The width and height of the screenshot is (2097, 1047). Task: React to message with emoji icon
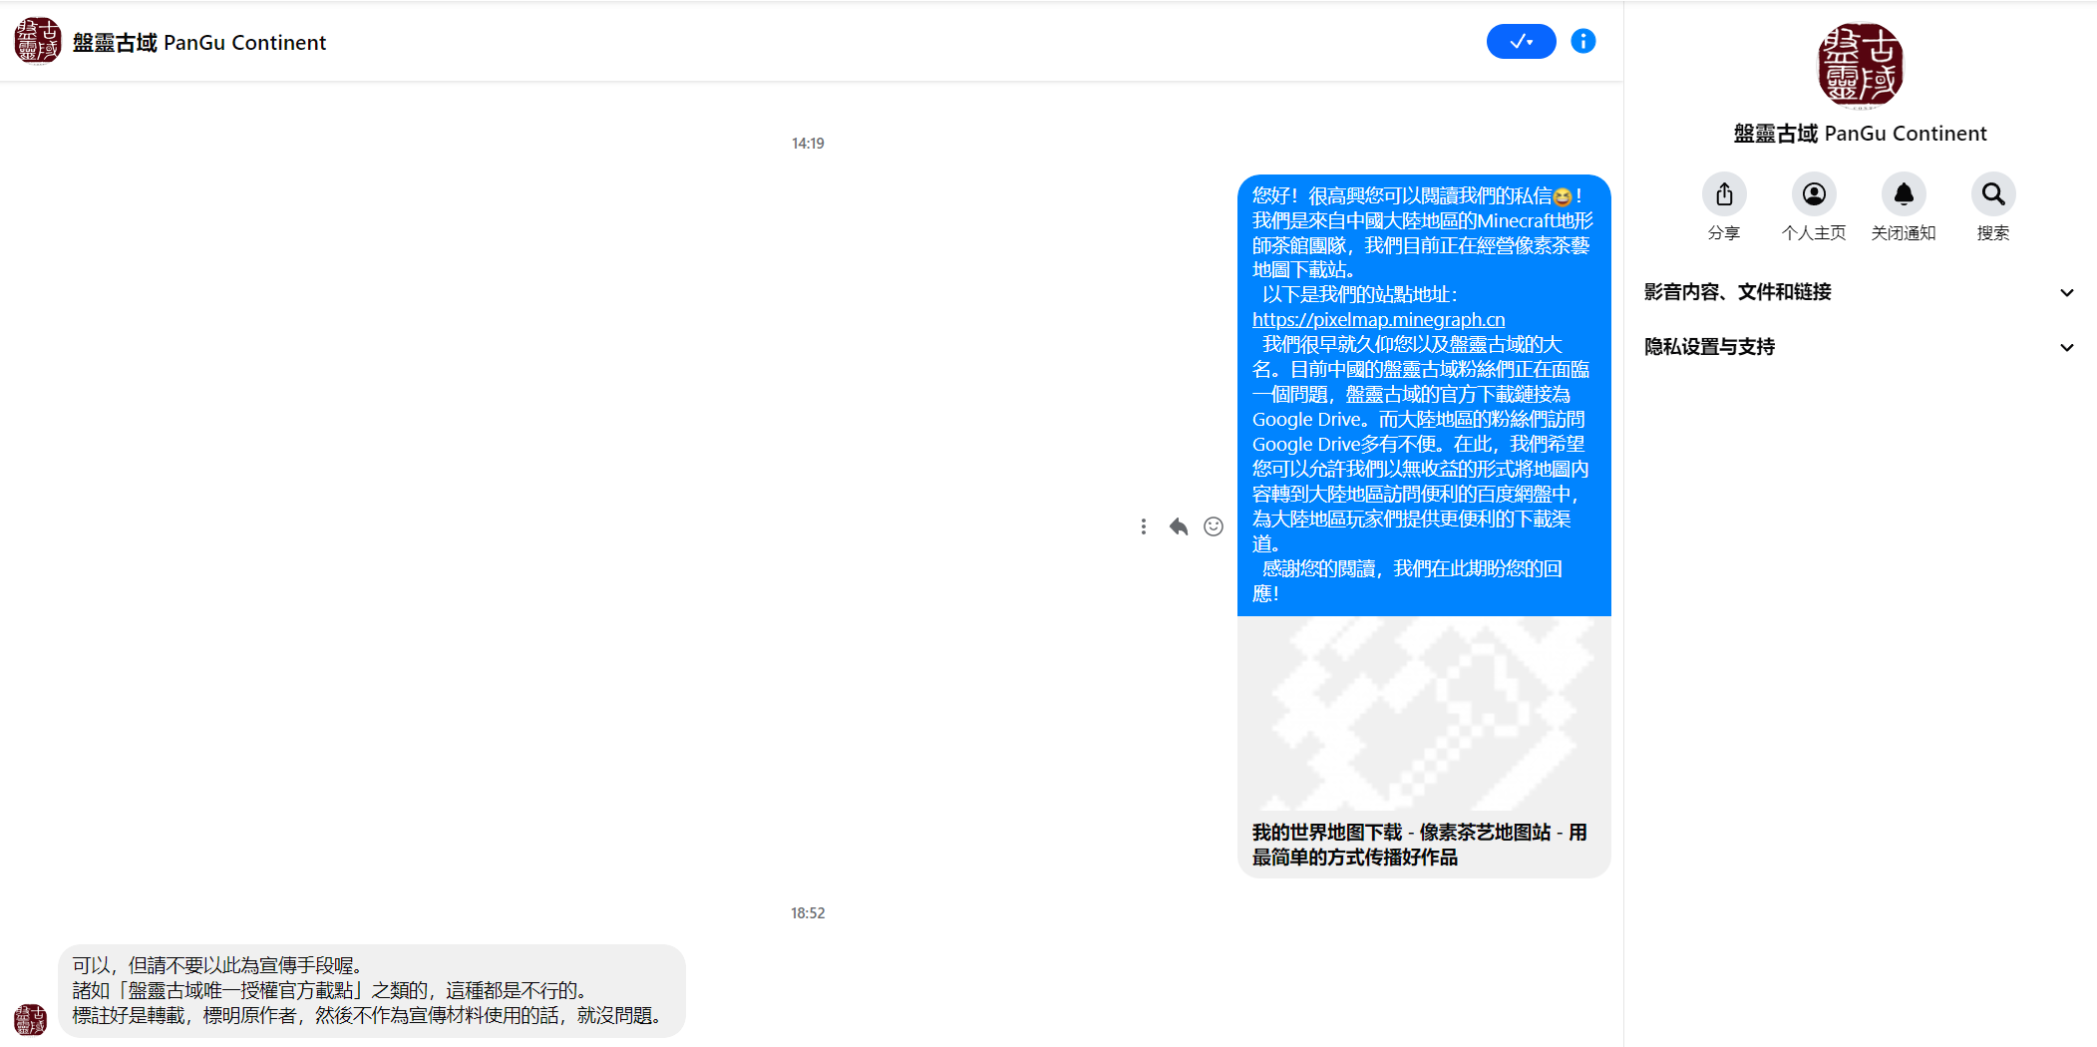pyautogui.click(x=1214, y=526)
